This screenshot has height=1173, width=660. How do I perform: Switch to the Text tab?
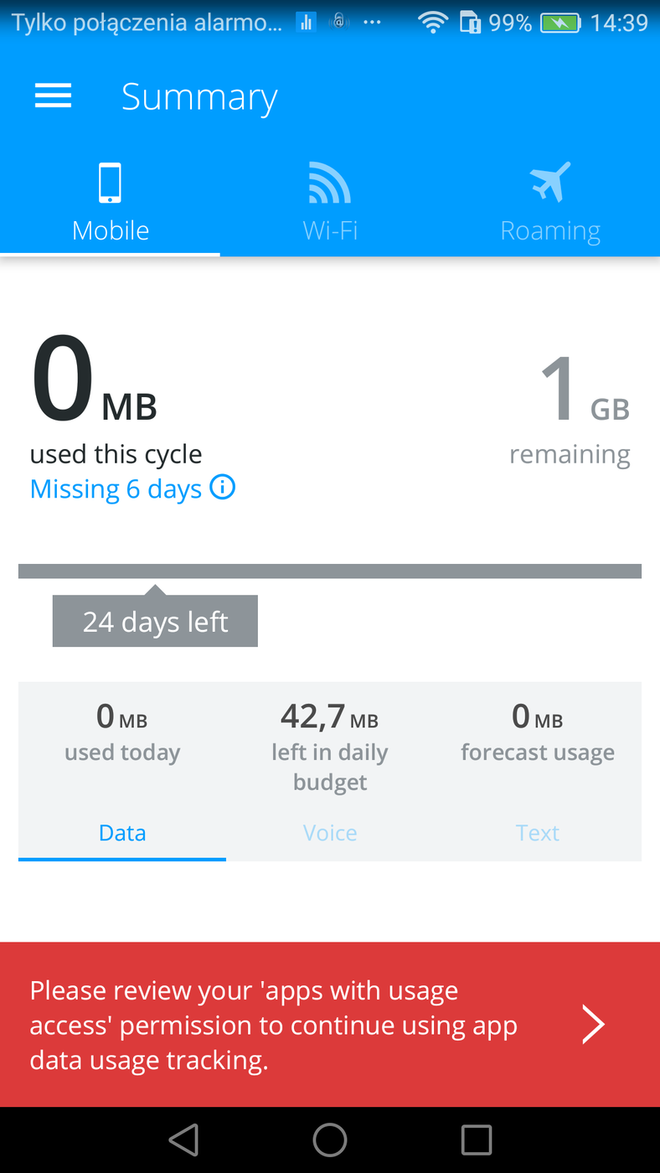(537, 833)
